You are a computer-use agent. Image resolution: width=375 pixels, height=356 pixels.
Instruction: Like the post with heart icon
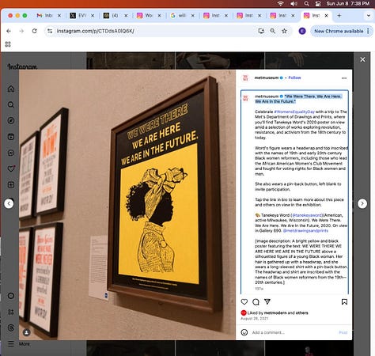point(244,301)
